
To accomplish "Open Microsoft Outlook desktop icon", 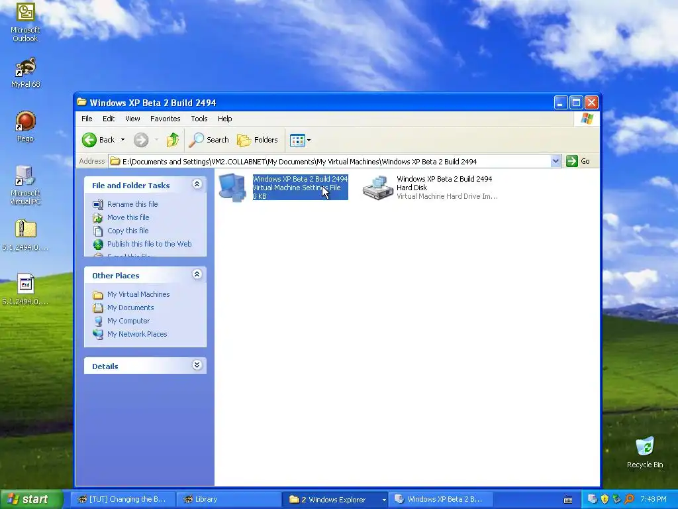I will coord(25,22).
